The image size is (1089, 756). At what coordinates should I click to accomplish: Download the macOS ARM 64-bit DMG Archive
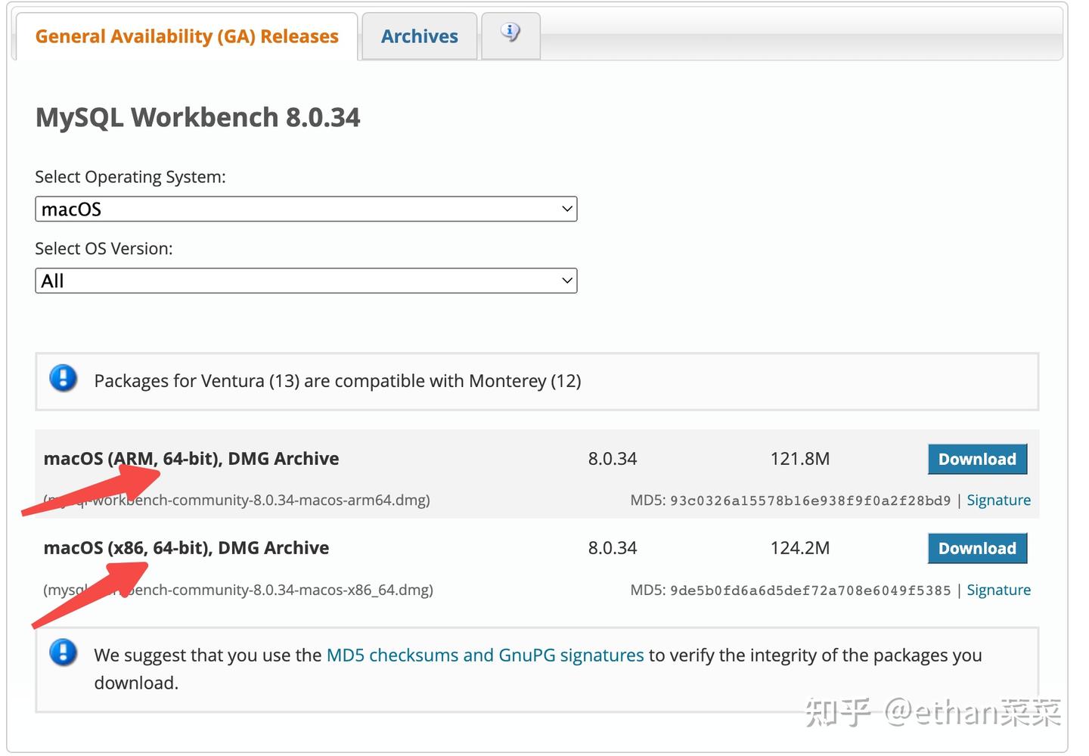(x=977, y=459)
